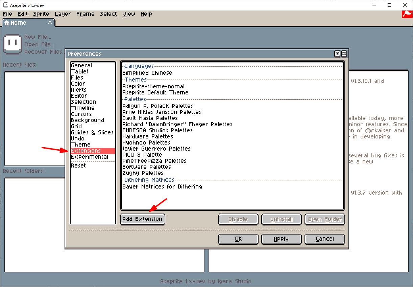
Task: Open the Theme preferences section
Action: pos(93,145)
